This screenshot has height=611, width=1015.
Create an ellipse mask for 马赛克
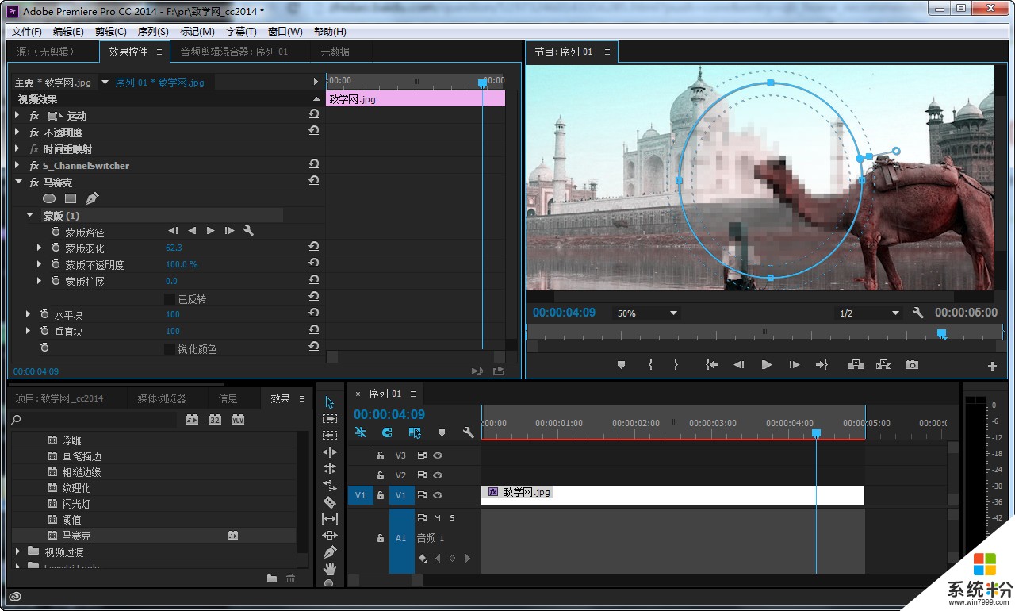point(49,198)
